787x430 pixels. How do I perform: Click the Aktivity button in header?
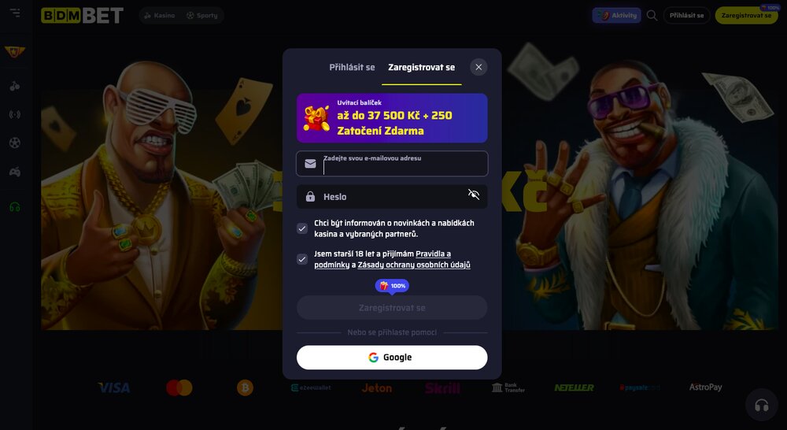point(617,16)
